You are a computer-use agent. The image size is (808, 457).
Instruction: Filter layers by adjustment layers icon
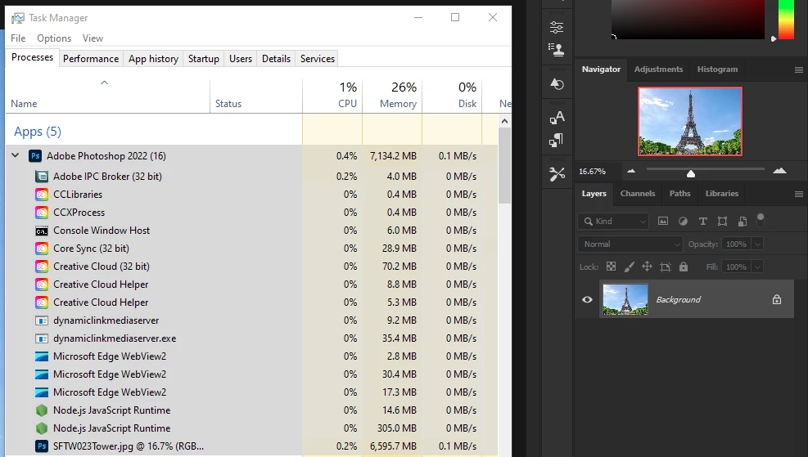pos(683,222)
